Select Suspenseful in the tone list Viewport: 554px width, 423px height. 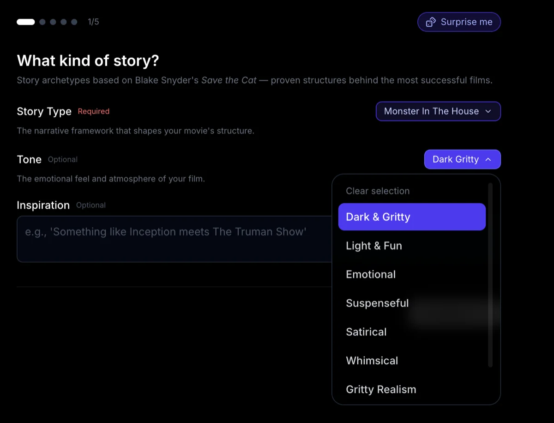pyautogui.click(x=377, y=303)
